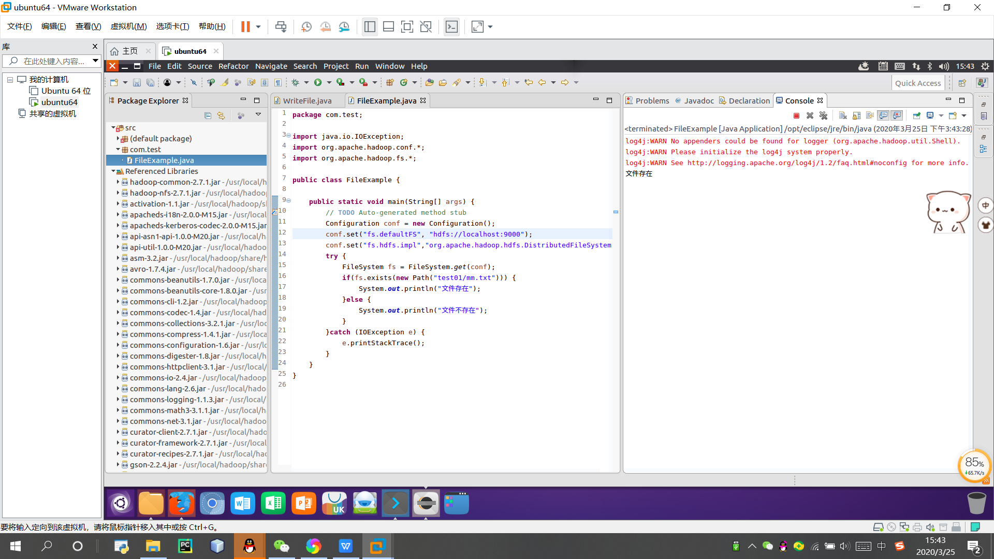Switch to the Problems tab
The image size is (994, 559).
coord(652,100)
